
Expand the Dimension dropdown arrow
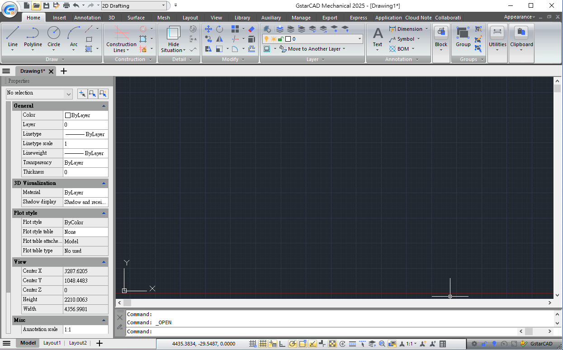(426, 29)
